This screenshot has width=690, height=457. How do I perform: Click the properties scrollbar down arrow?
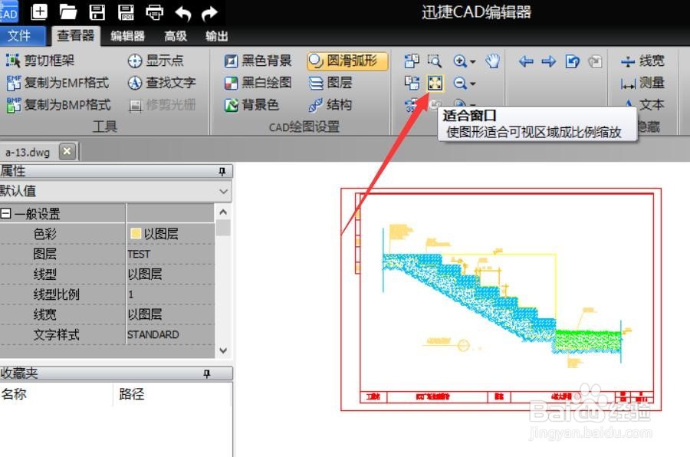tap(223, 350)
